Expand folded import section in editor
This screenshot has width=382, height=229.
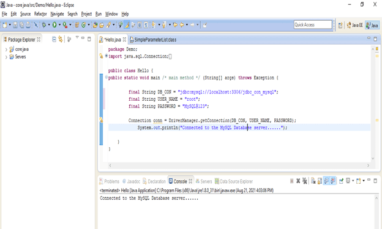tap(107, 56)
